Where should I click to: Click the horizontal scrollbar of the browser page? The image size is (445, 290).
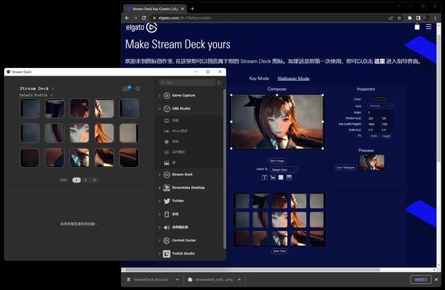[x=252, y=270]
